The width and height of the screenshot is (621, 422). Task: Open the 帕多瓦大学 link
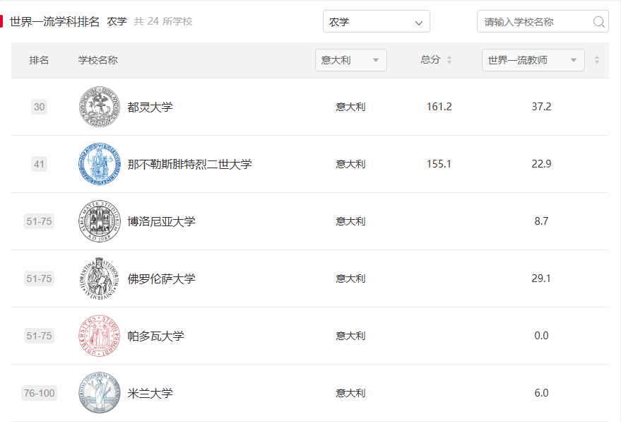(155, 336)
